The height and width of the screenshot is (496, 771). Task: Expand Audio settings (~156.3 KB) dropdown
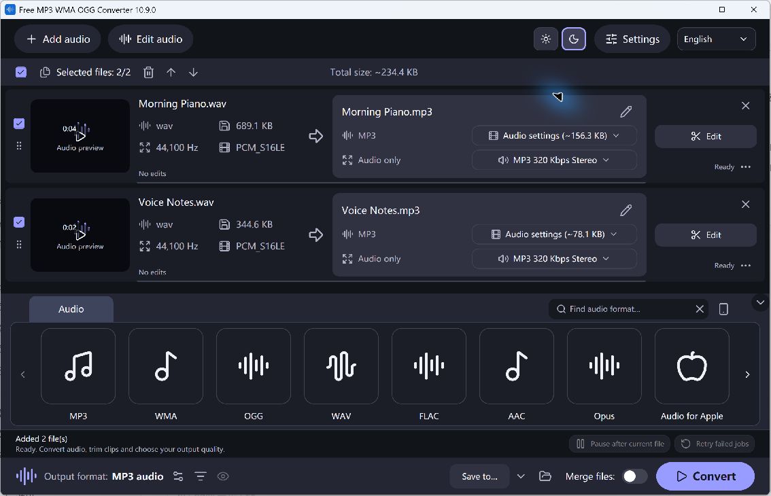point(554,136)
